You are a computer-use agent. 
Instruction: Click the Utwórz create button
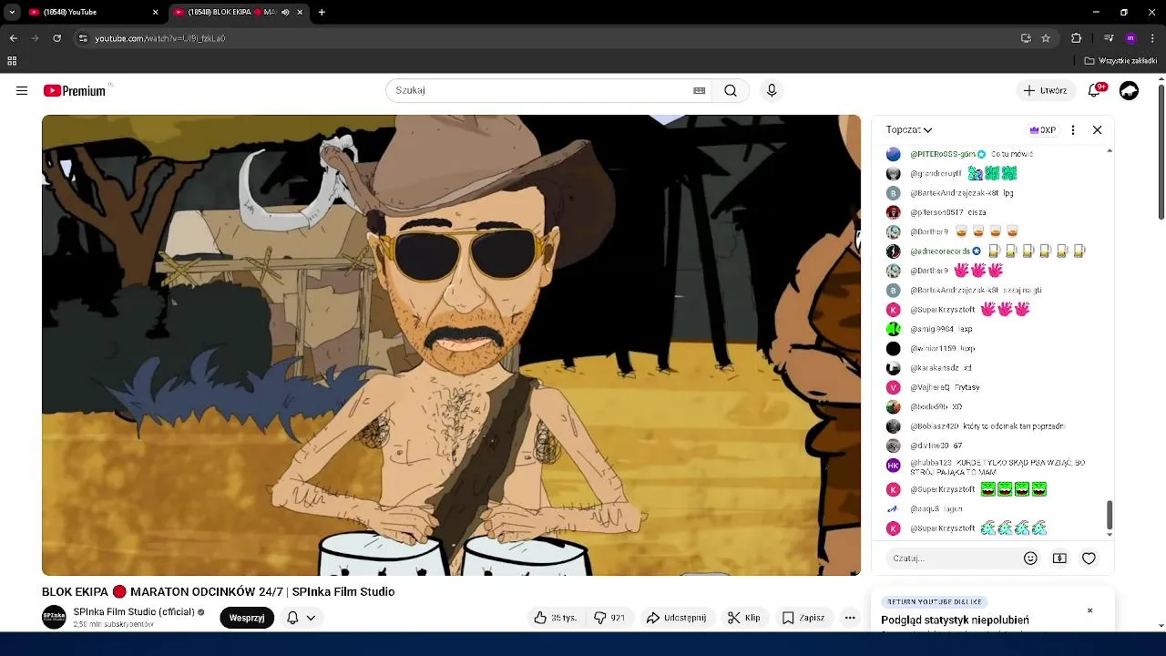(1045, 90)
